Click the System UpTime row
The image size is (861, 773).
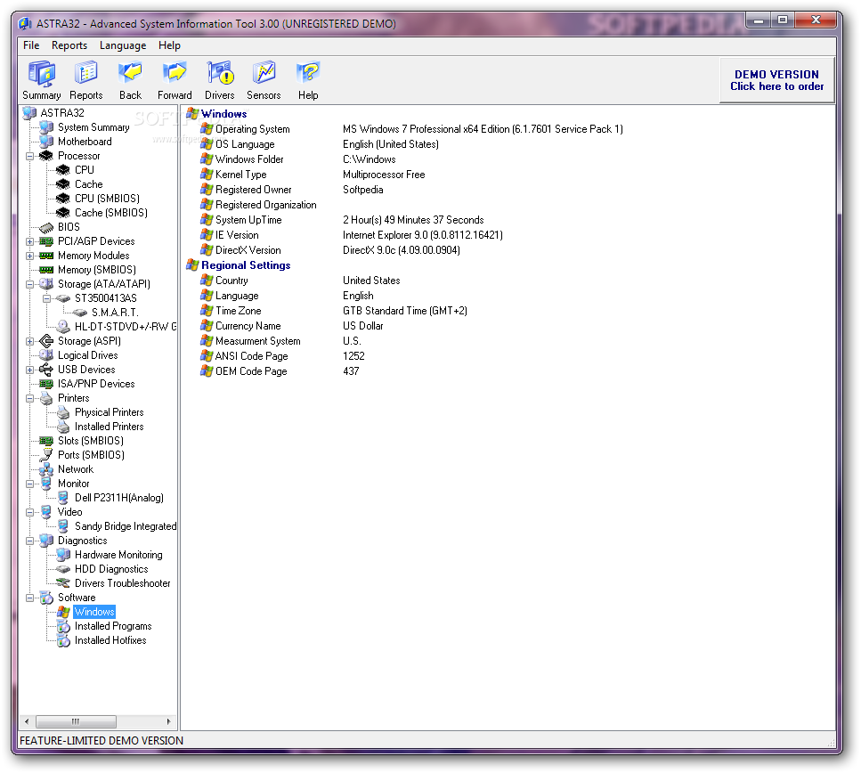[x=342, y=220]
